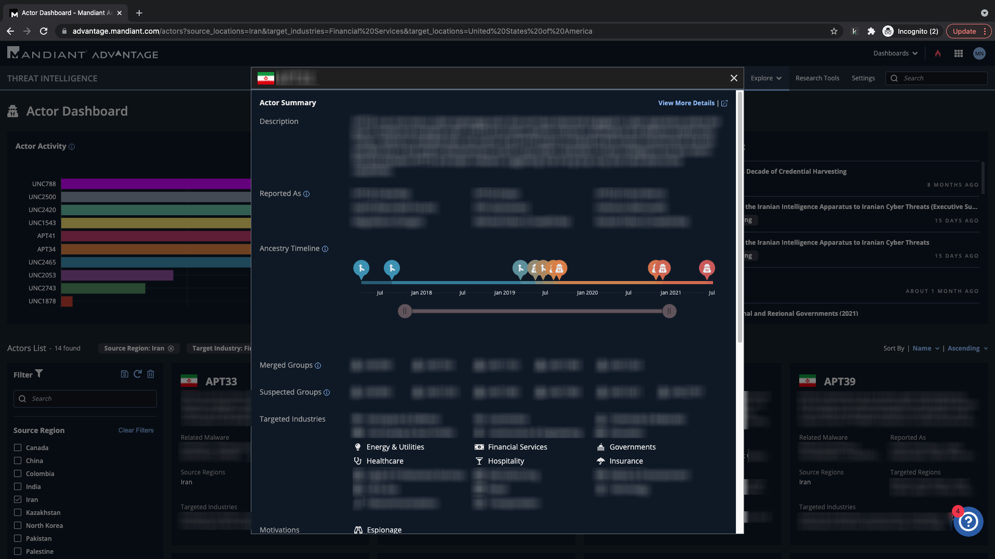Screen dimensions: 995x559
Task: Open the Dashboards dropdown menu
Action: tap(895, 53)
